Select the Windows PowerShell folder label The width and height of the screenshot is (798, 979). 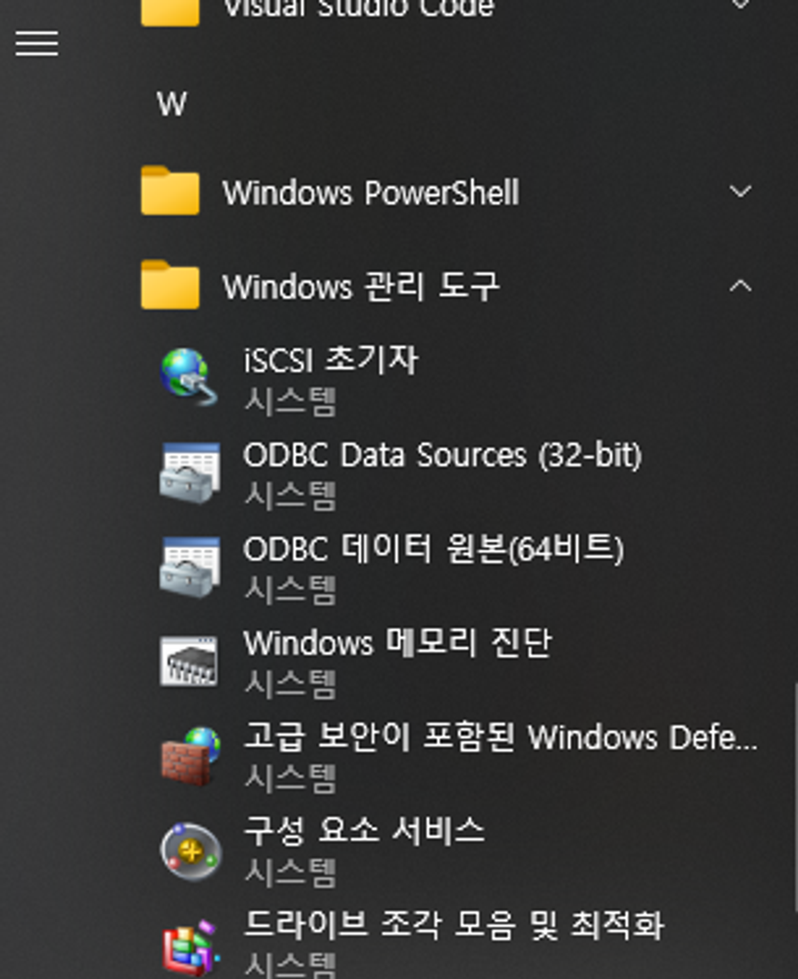[371, 192]
